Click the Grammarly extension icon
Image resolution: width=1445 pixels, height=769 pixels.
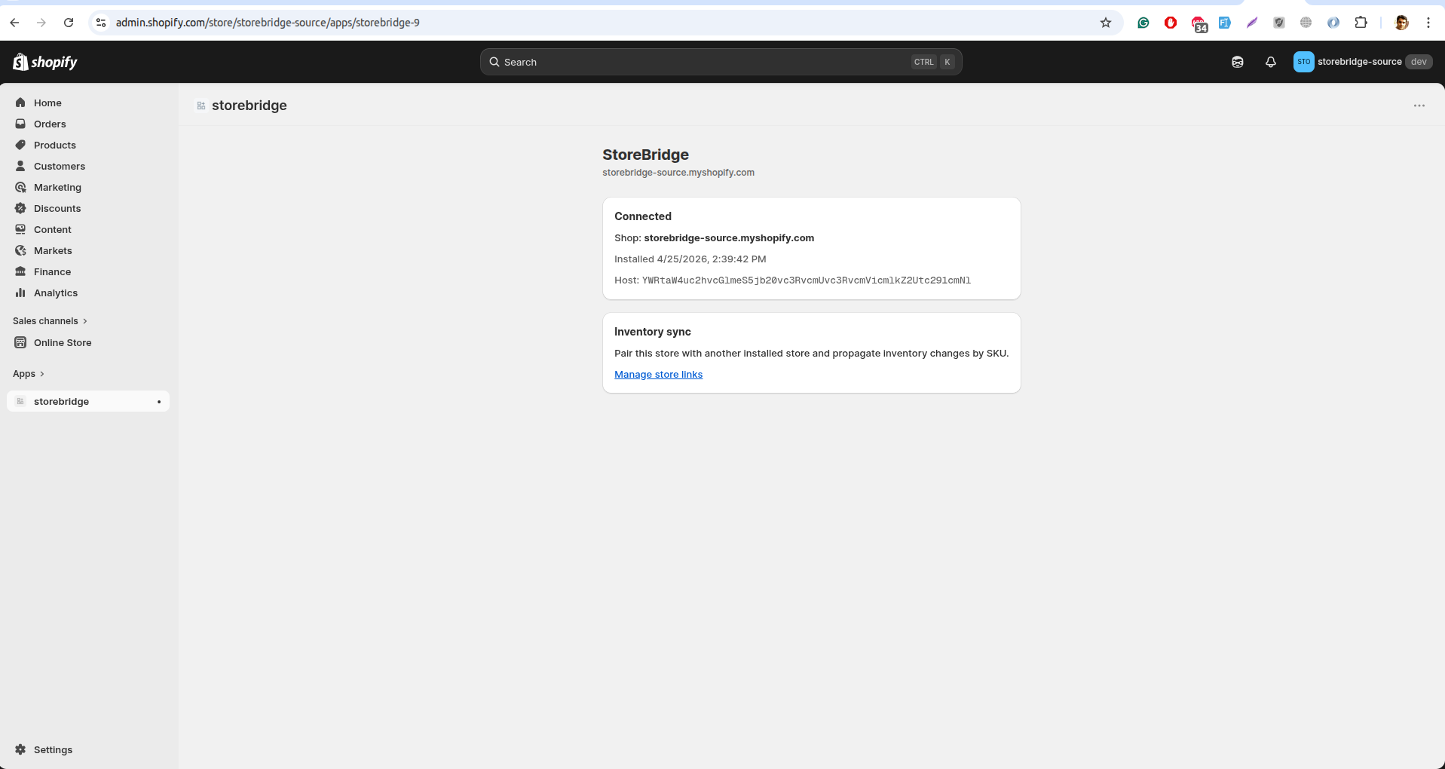pyautogui.click(x=1143, y=23)
